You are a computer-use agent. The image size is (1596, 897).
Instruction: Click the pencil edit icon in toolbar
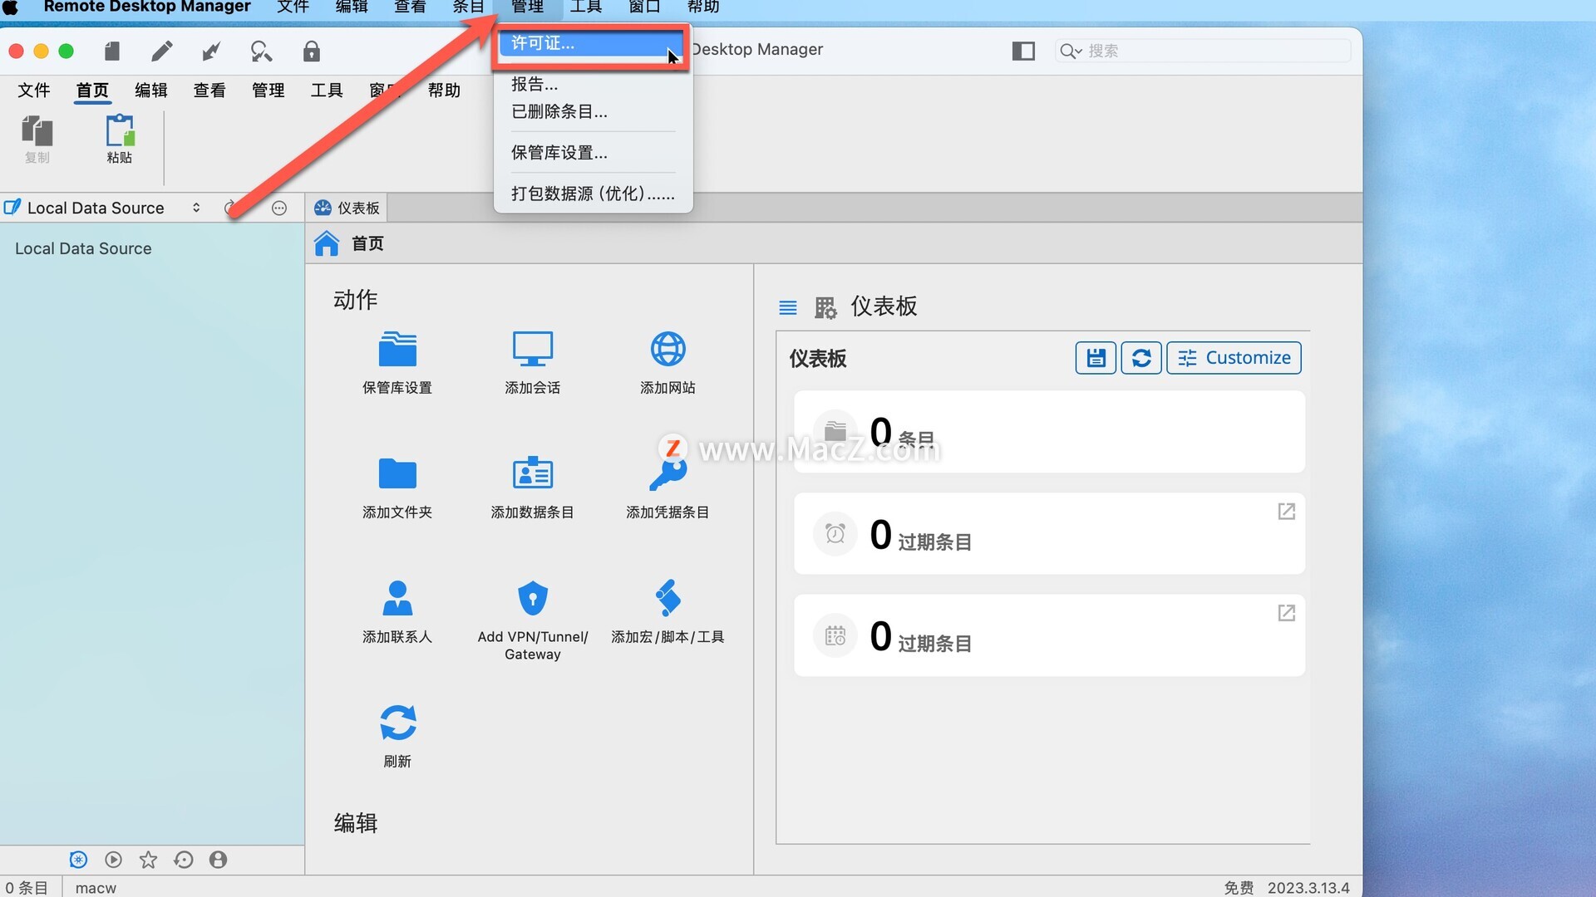point(162,51)
